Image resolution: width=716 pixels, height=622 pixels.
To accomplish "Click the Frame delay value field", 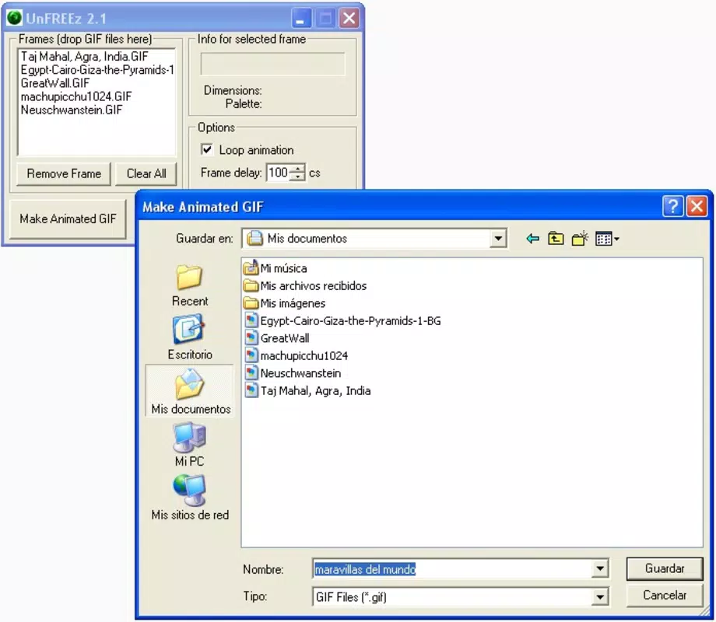I will coord(279,173).
